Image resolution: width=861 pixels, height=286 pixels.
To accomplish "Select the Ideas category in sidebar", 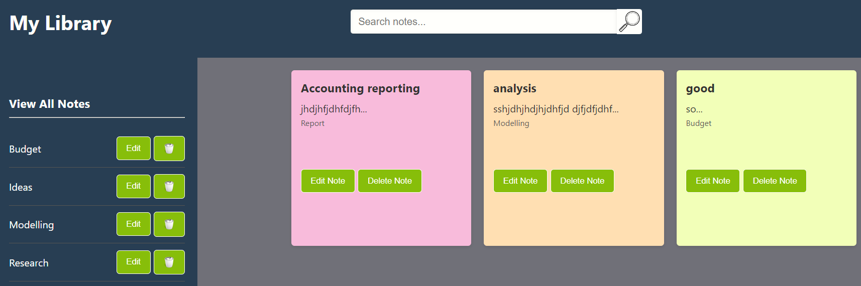I will click(x=21, y=187).
